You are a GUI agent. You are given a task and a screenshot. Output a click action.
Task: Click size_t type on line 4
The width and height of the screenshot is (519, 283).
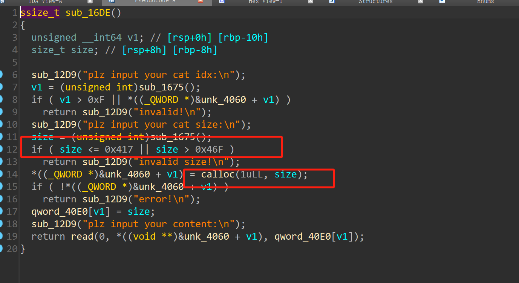(49, 50)
